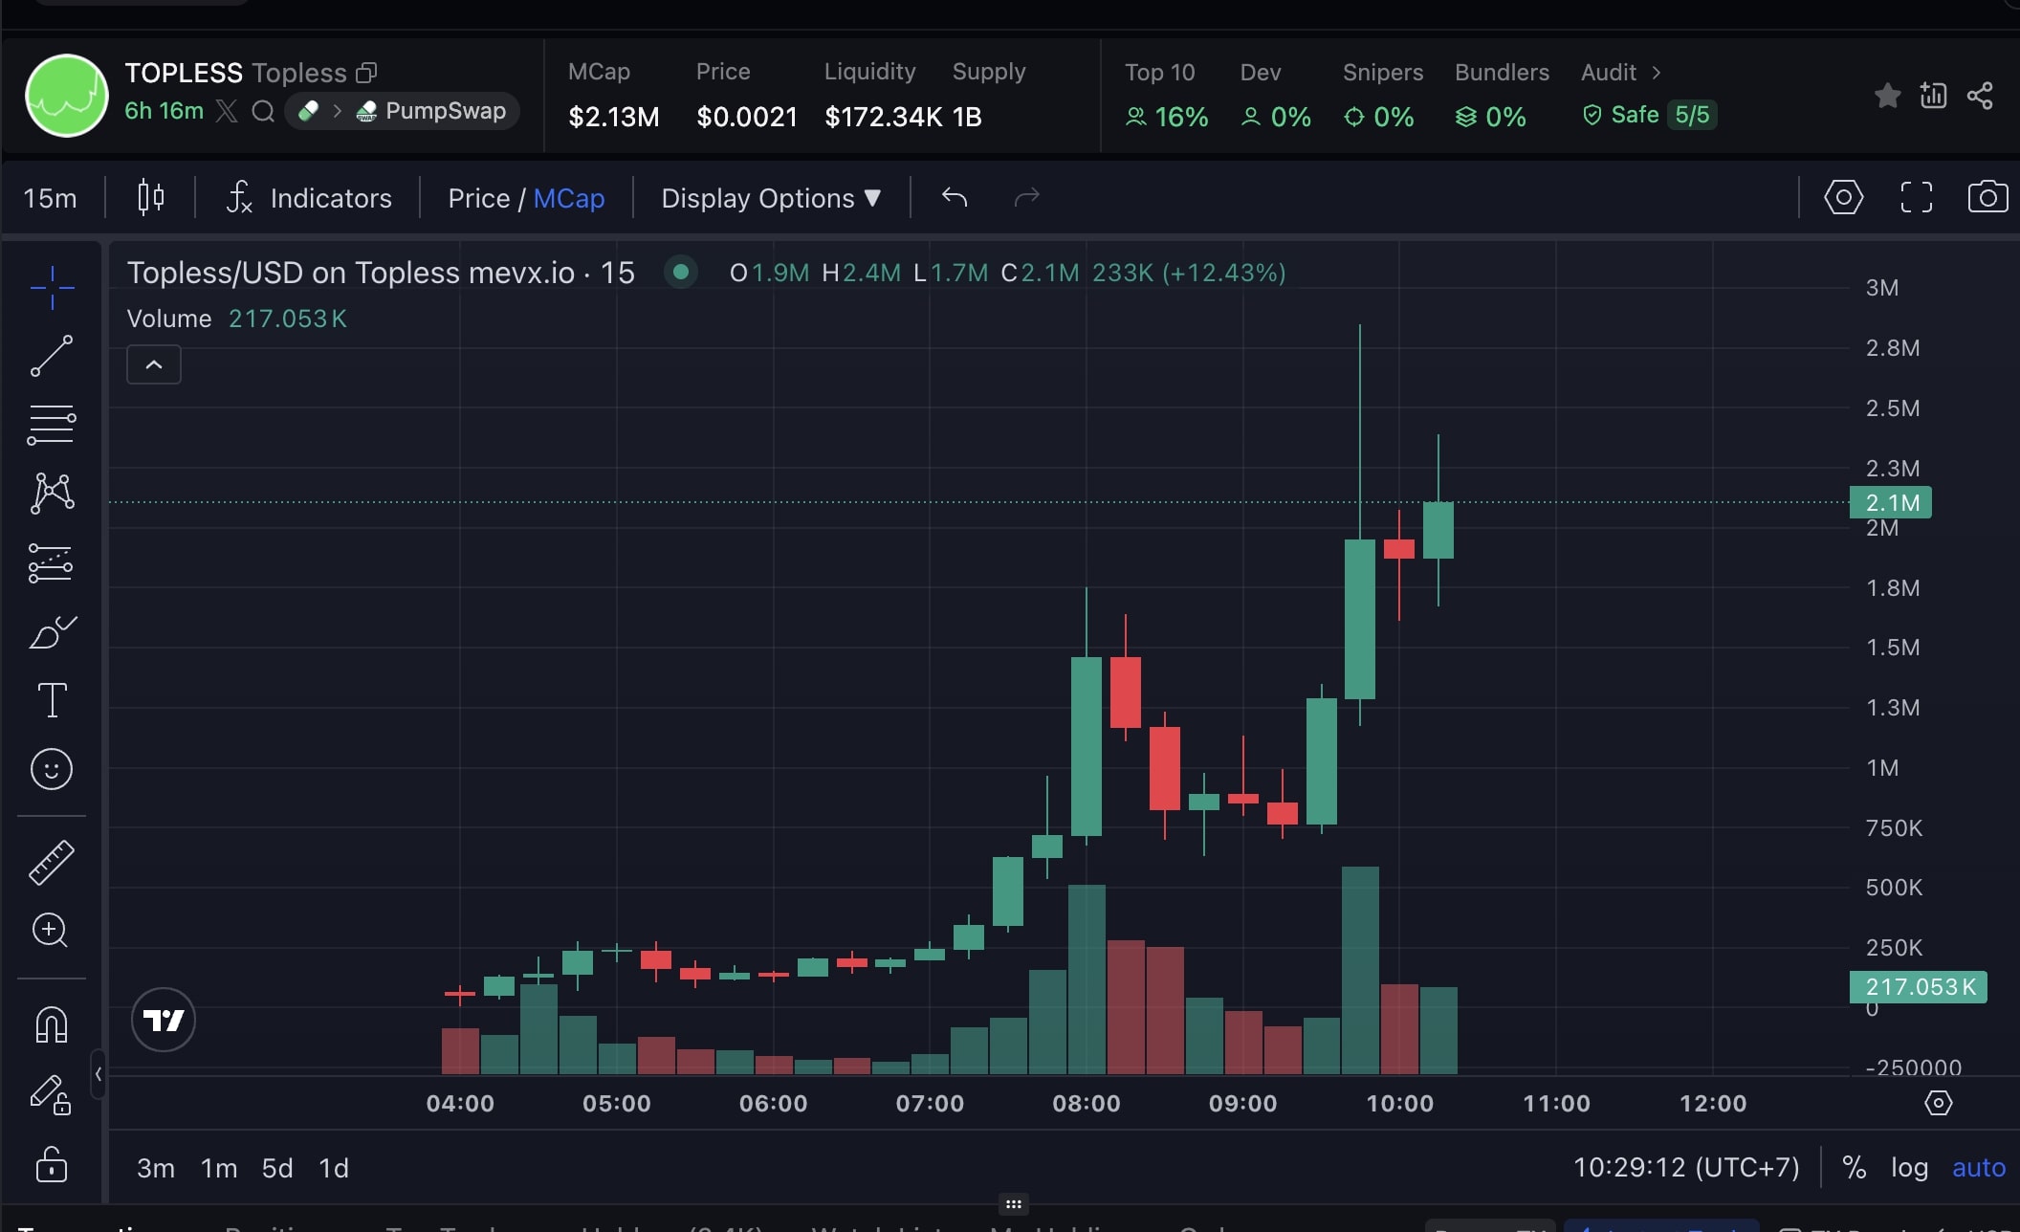Screen dimensions: 2020x1232
Task: Switch chart to MCap view
Action: (x=569, y=198)
